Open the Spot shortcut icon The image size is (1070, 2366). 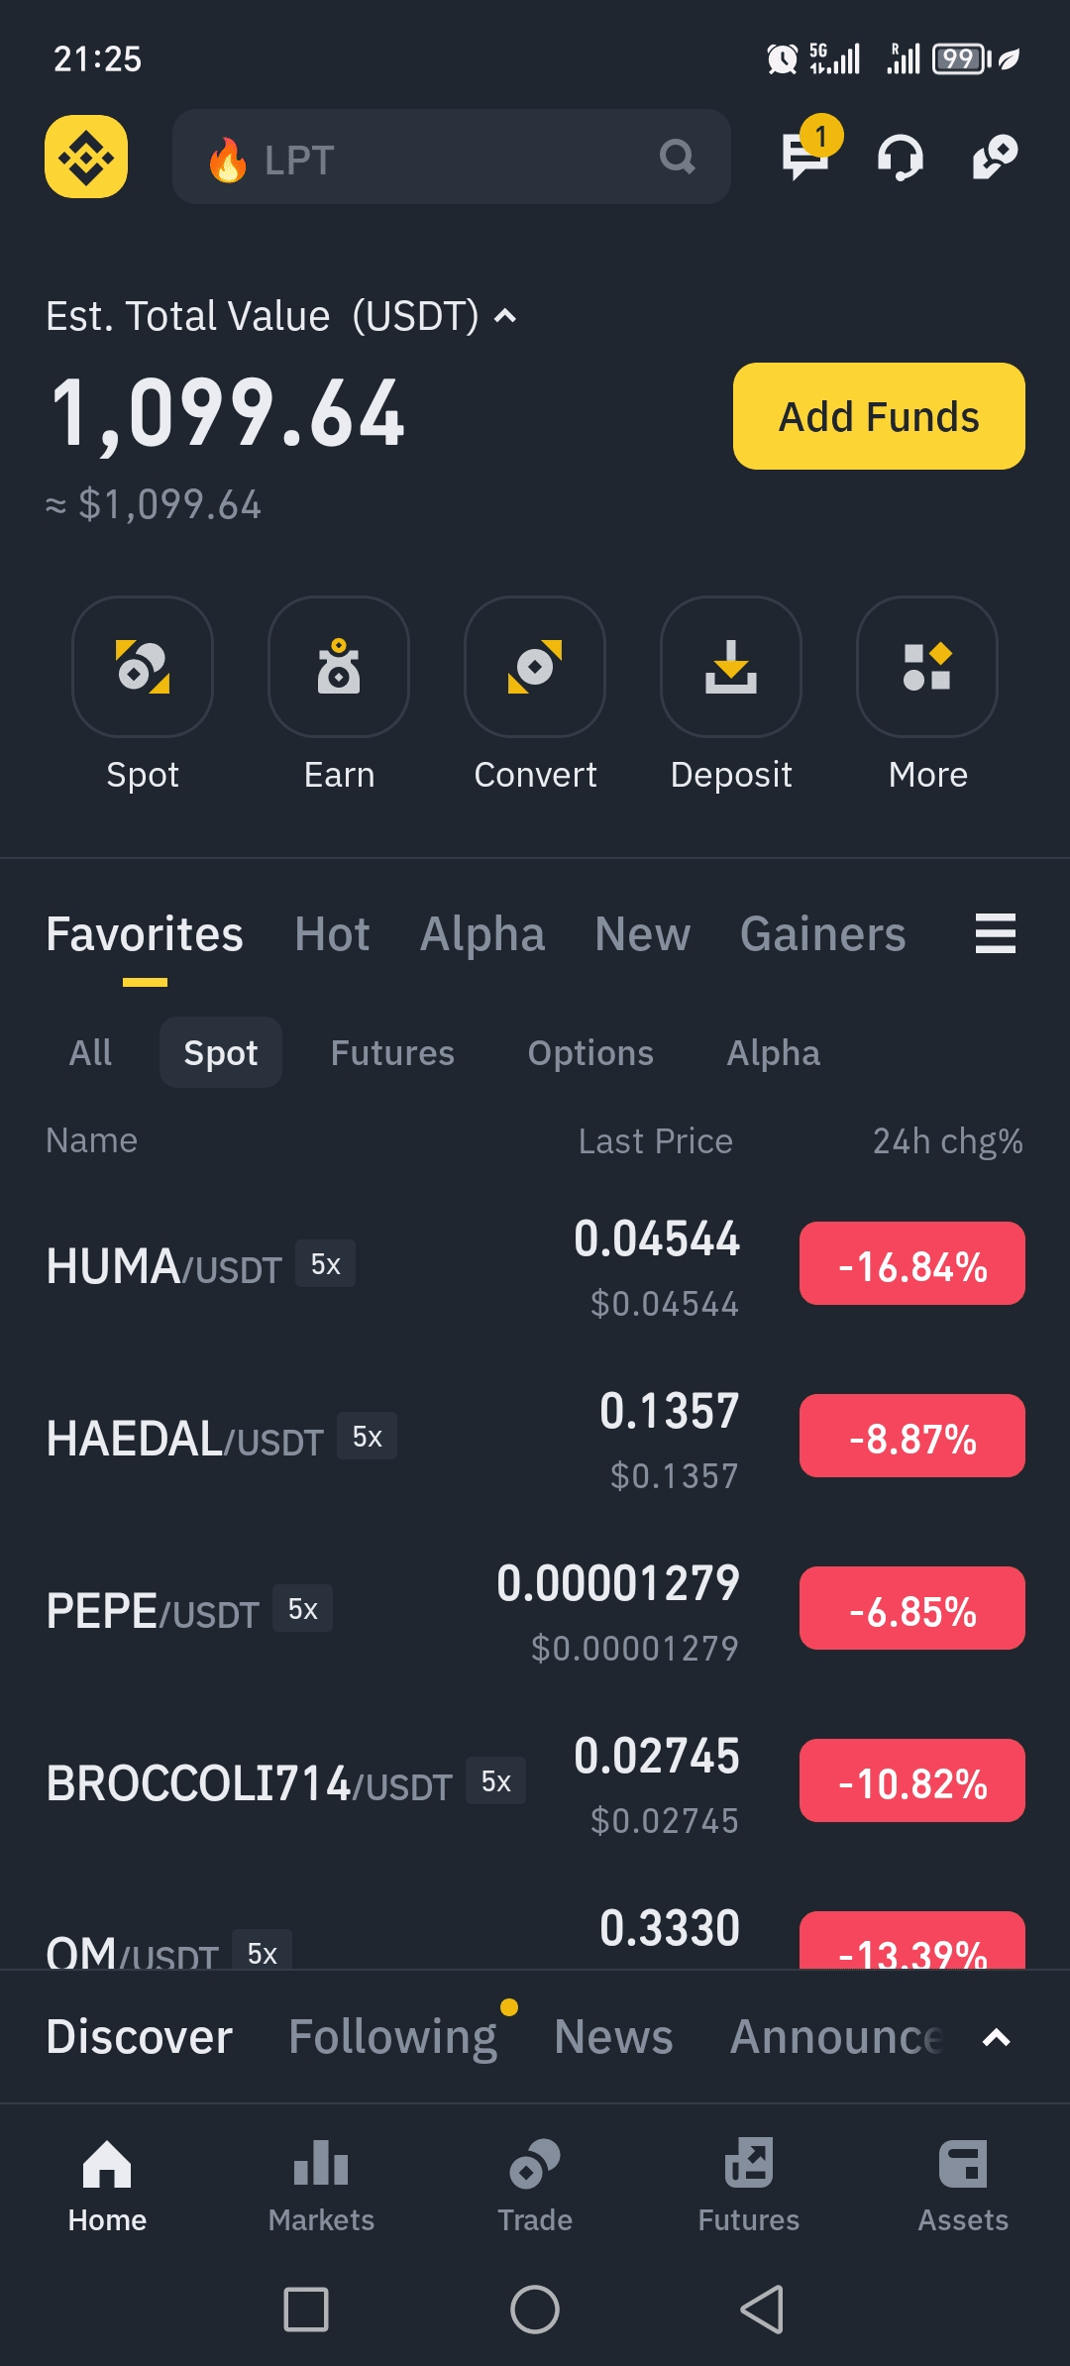[x=143, y=667]
